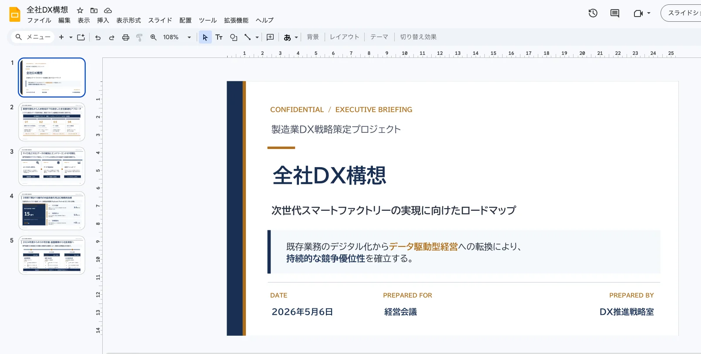Activate the paint format tool
The width and height of the screenshot is (701, 354).
pyautogui.click(x=139, y=37)
